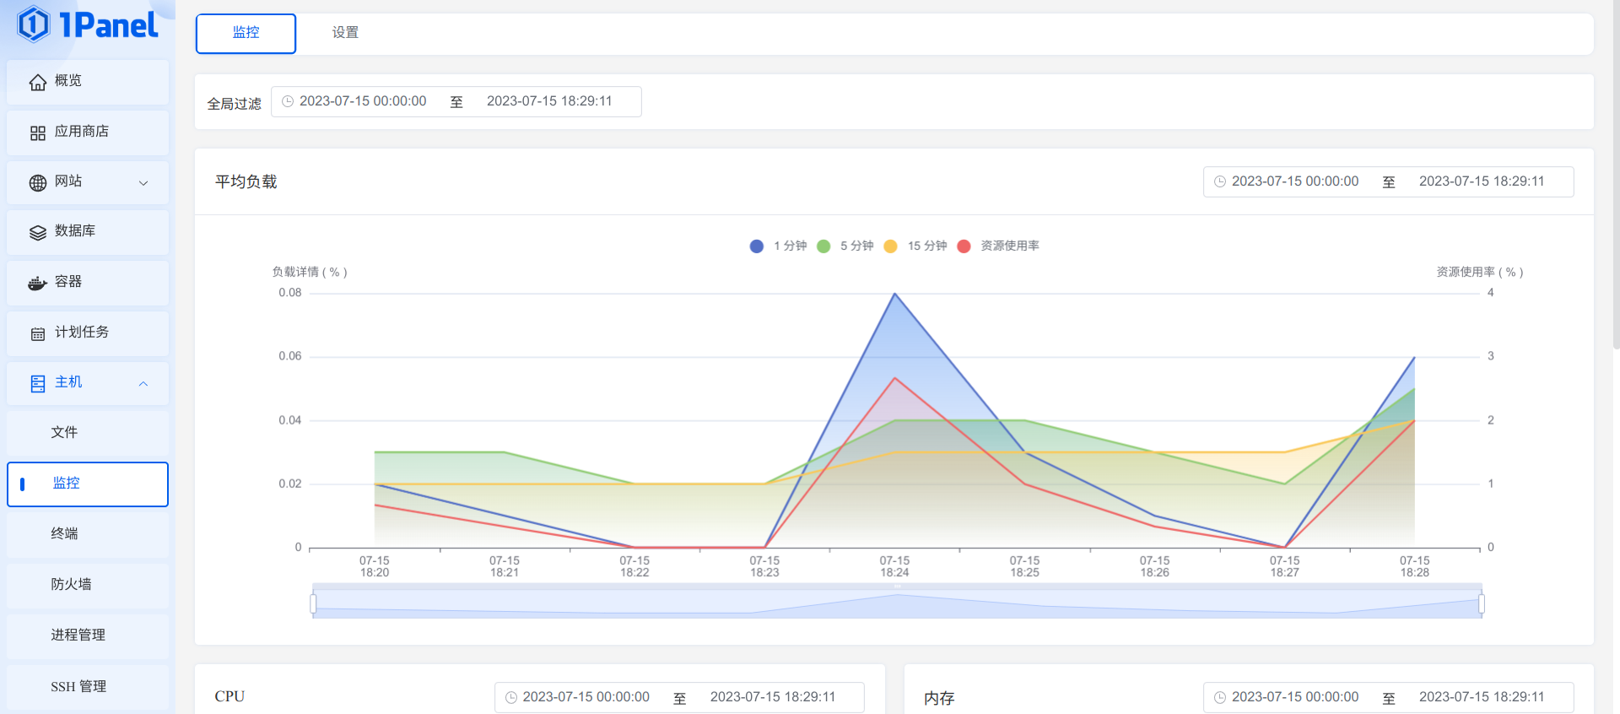The width and height of the screenshot is (1620, 714).
Task: Open SSH 管理 under 主机
Action: tap(88, 687)
